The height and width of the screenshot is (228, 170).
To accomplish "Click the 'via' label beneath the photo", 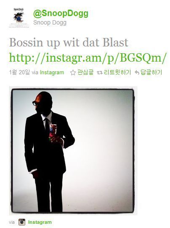I will point(12,223).
